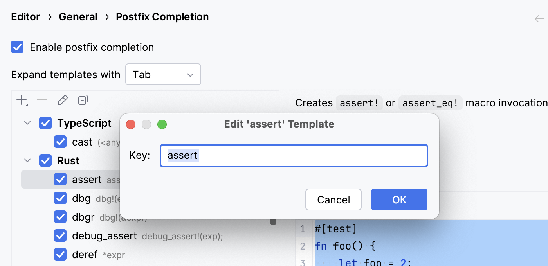Uncheck the TypeScript template group
This screenshot has width=548, height=266.
45,123
